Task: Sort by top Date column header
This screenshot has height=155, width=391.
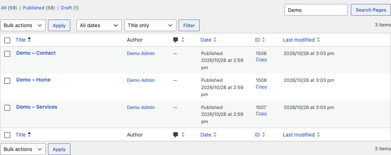Action: tap(206, 40)
